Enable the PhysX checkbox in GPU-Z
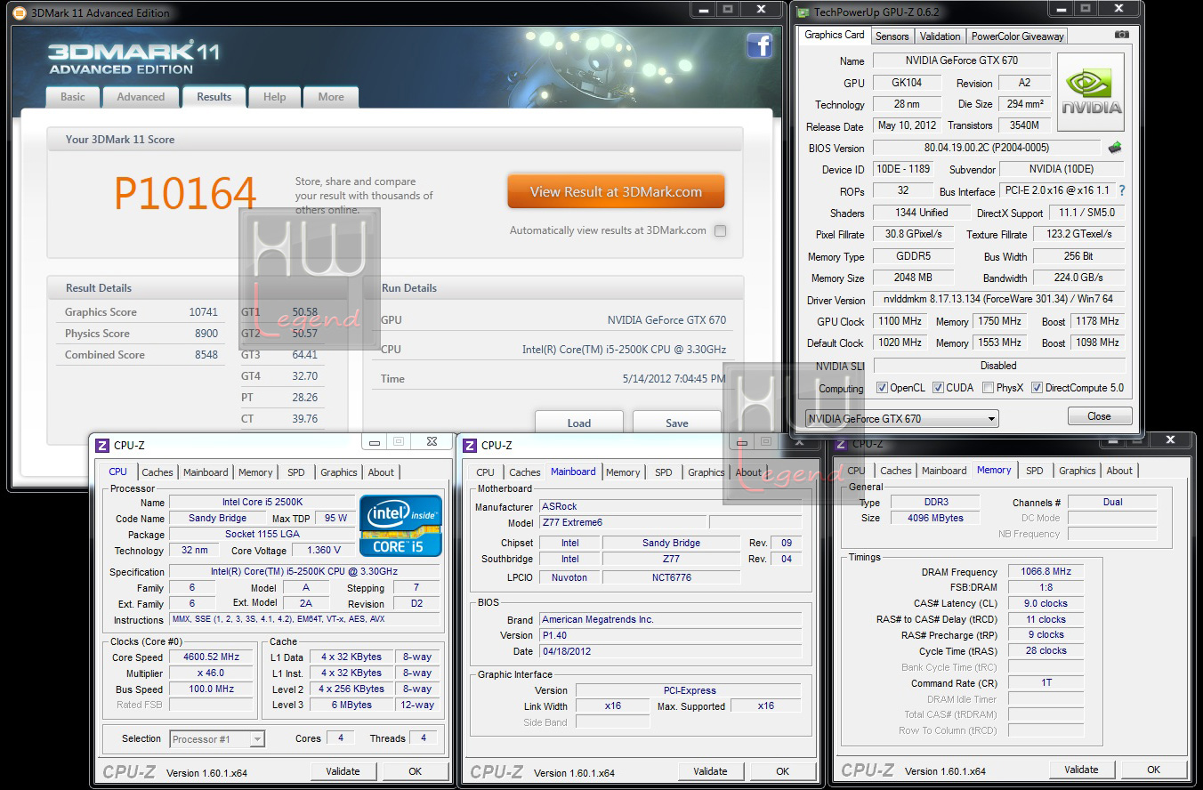 click(988, 388)
